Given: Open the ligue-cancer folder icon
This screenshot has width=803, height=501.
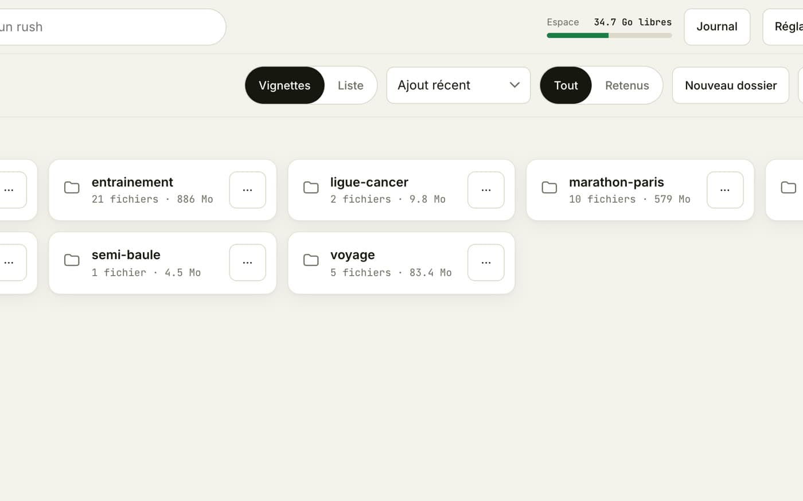Looking at the screenshot, I should coord(311,187).
